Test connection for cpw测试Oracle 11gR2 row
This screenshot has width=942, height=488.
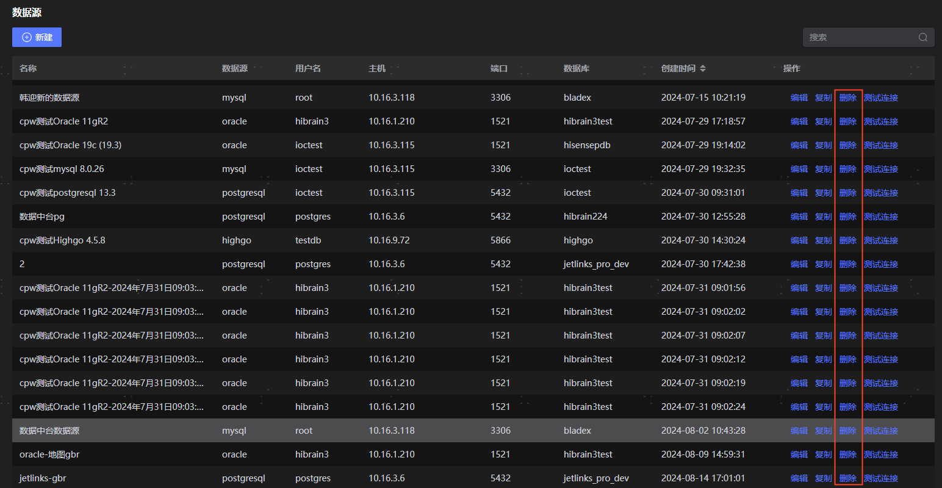click(881, 121)
